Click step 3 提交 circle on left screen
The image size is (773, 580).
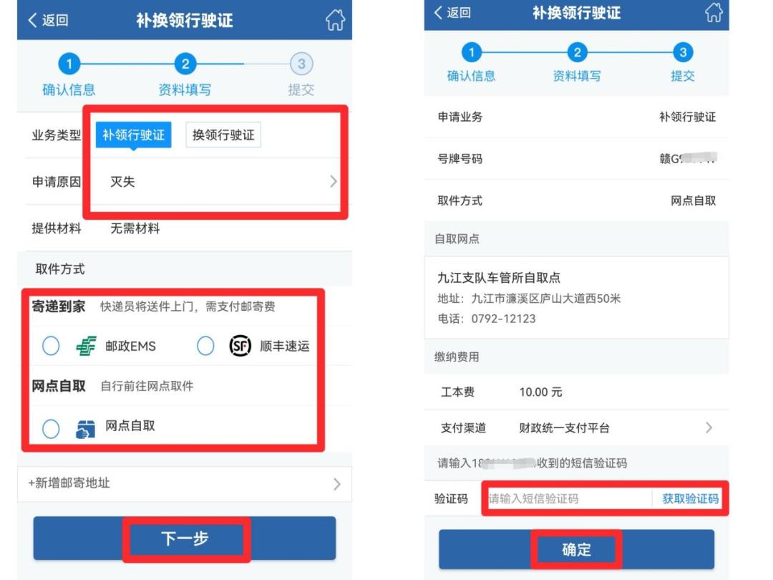click(301, 64)
